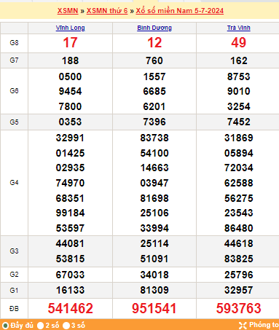This screenshot has height=330, width=279.
Task: Click G6 number 9010
Action: click(x=239, y=91)
